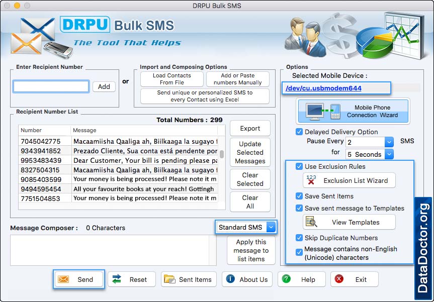The width and height of the screenshot is (434, 302).
Task: Select row with number 9085403599
Action: point(118,179)
